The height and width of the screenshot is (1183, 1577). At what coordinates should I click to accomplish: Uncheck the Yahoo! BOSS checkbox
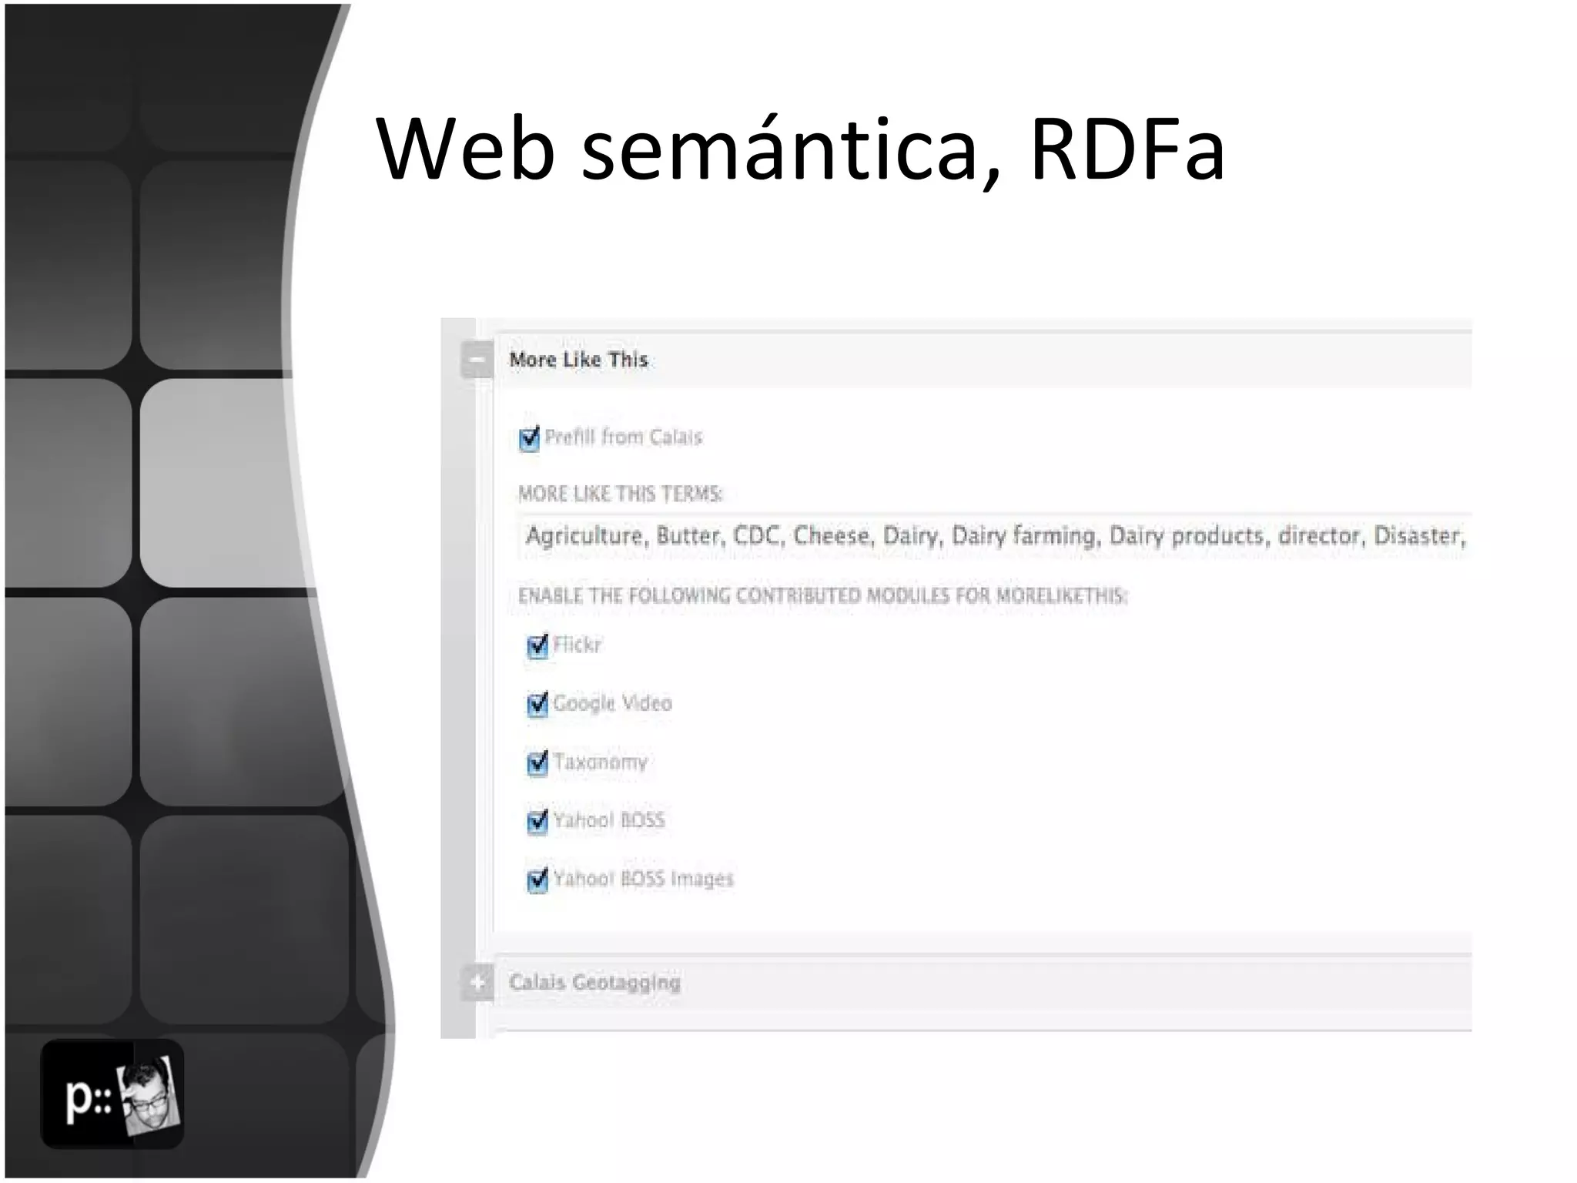tap(537, 821)
